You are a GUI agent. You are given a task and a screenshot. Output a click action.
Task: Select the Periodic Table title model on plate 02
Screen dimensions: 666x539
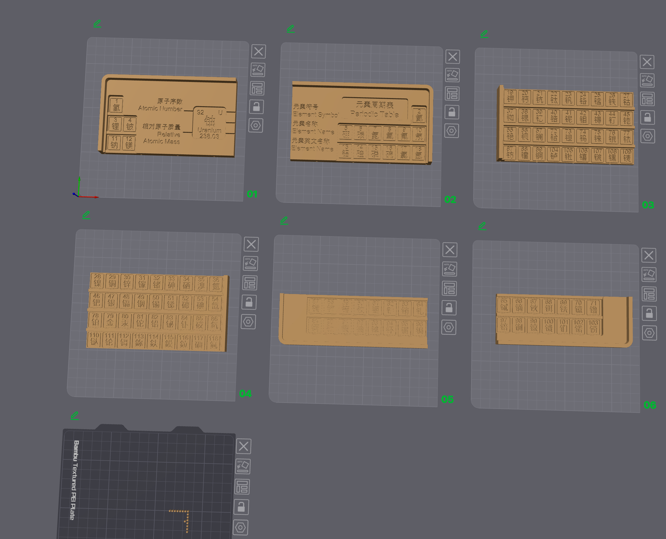click(362, 123)
